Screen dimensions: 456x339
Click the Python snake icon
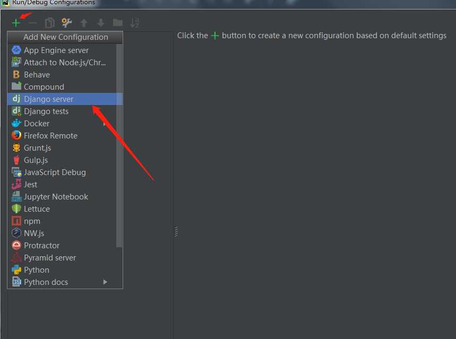[x=16, y=270]
